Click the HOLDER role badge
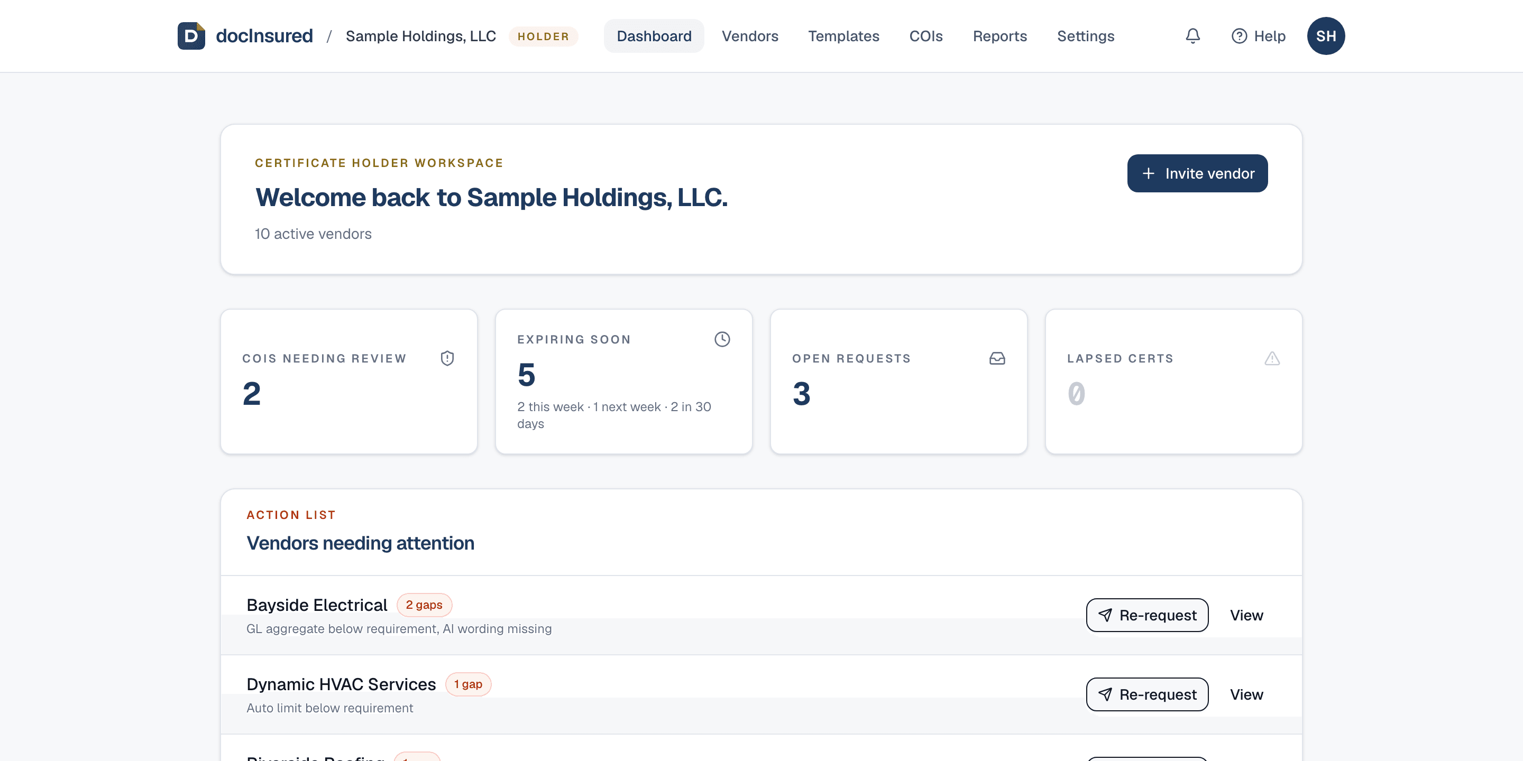Screen dimensions: 1523x761 [543, 36]
